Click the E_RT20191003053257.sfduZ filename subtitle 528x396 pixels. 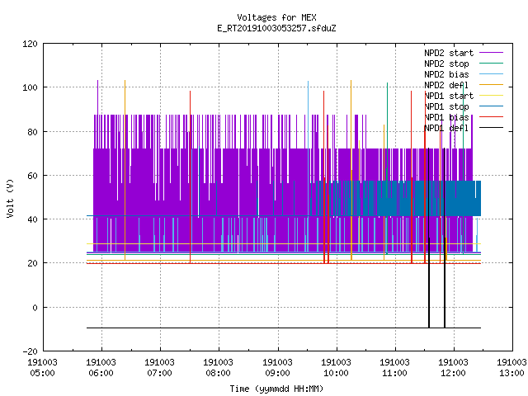(276, 28)
